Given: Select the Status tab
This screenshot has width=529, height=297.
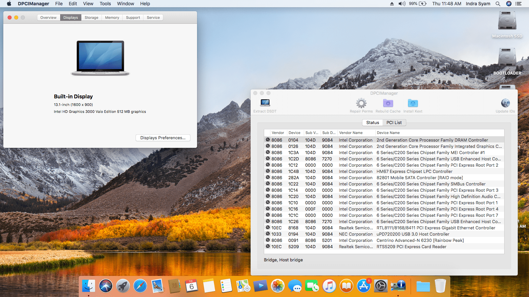Looking at the screenshot, I should click(373, 122).
